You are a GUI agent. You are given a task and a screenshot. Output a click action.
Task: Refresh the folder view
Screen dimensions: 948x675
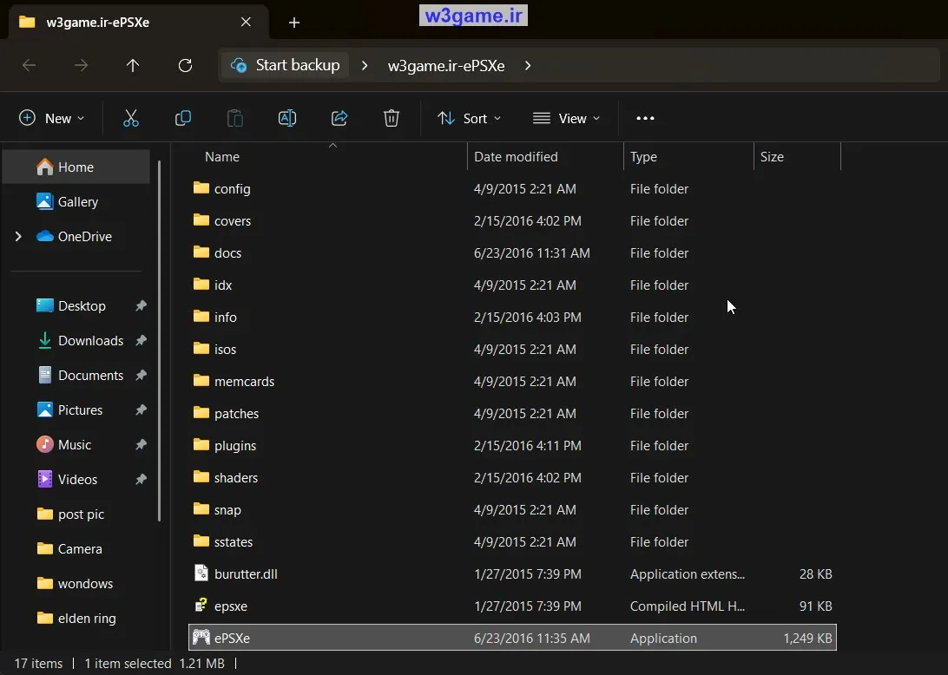tap(185, 65)
